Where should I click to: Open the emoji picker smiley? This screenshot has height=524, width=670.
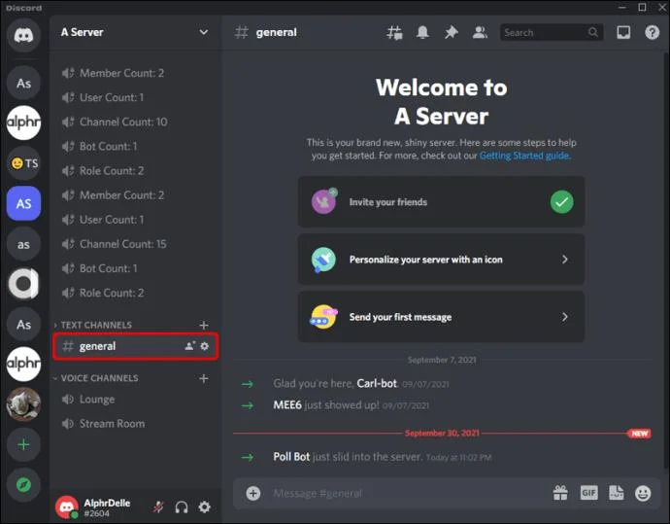(x=643, y=493)
